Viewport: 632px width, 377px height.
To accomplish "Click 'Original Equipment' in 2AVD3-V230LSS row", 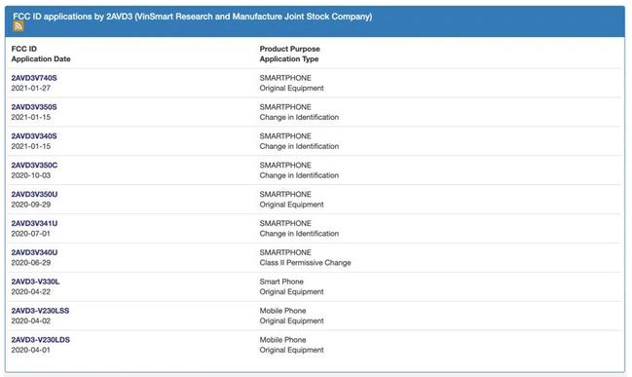I will (x=292, y=320).
